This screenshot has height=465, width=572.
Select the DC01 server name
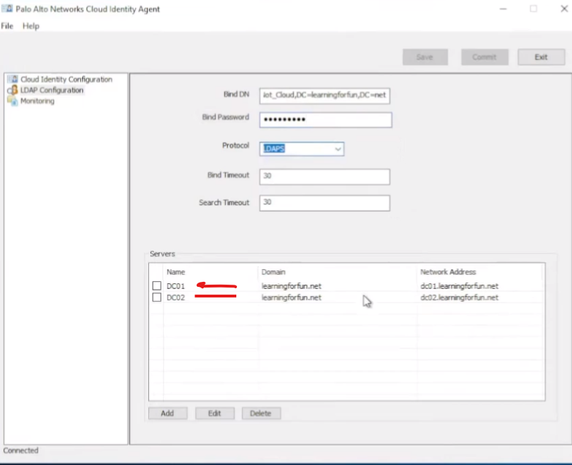click(x=176, y=286)
